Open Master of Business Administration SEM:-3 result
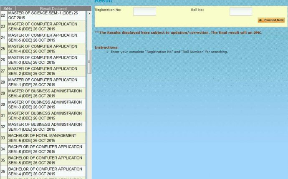 click(47, 104)
